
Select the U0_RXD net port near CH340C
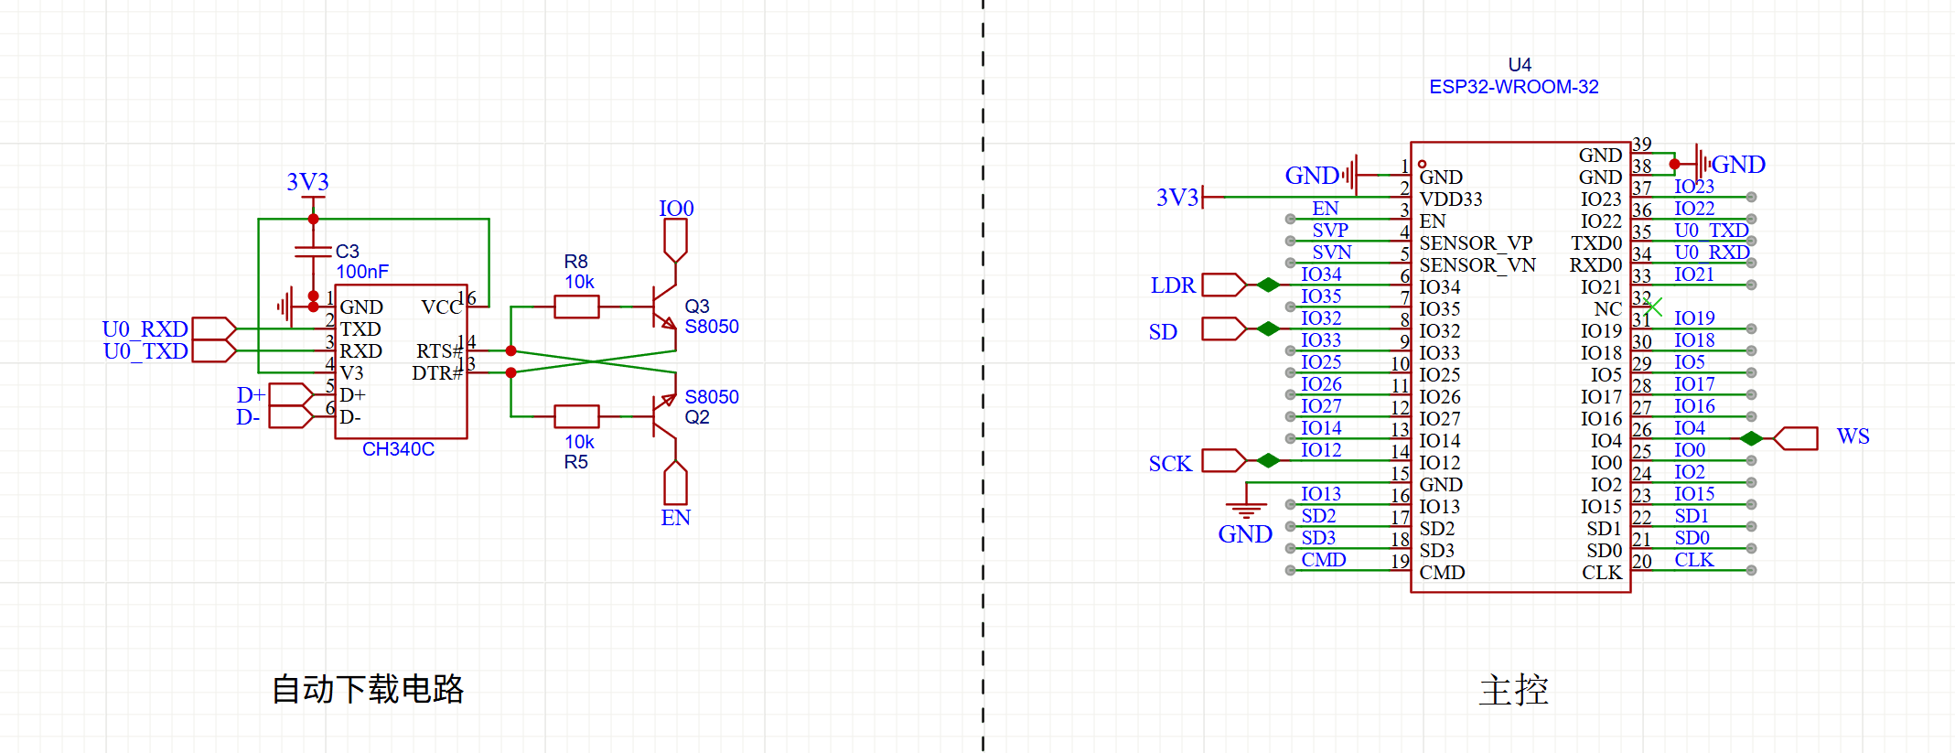click(214, 328)
